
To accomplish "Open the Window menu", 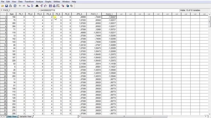I will [66, 2].
